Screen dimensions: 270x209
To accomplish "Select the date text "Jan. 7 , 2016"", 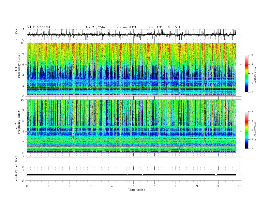I will 95,27.
